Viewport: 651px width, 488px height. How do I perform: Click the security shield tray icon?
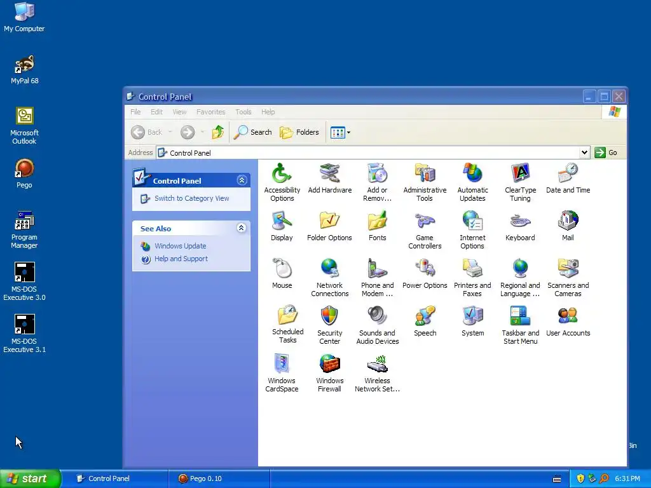[580, 478]
